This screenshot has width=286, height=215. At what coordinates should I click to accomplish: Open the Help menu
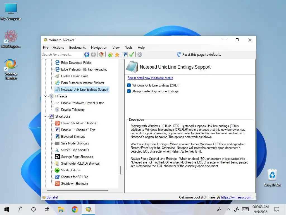(141, 48)
